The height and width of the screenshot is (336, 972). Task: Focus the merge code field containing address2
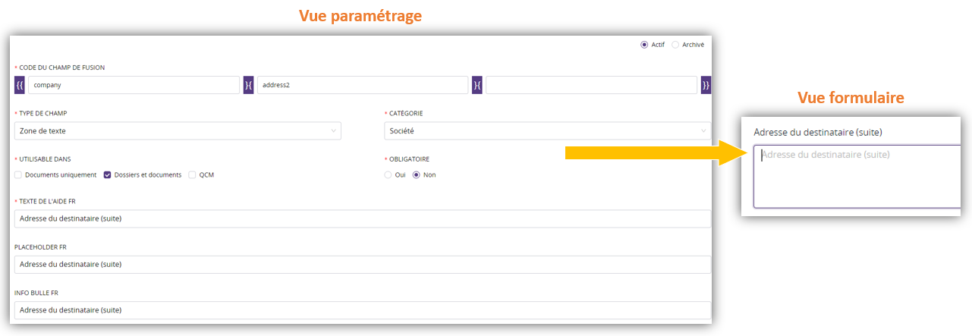click(x=363, y=85)
